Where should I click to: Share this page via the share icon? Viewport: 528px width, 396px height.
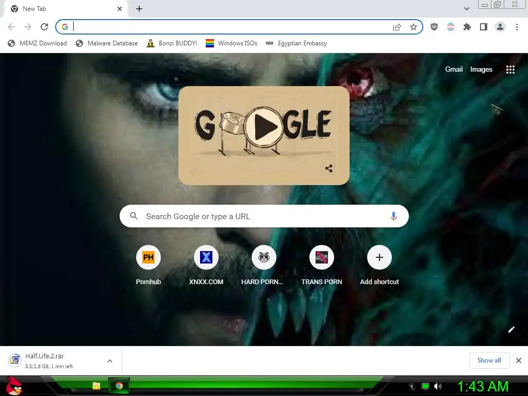click(x=397, y=27)
